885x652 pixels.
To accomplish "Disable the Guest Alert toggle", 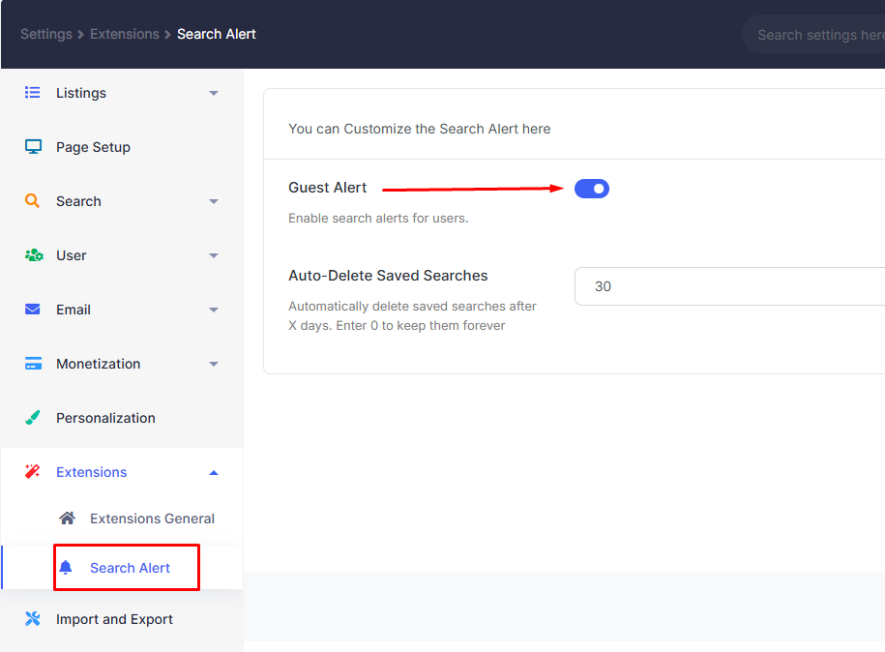I will (592, 189).
